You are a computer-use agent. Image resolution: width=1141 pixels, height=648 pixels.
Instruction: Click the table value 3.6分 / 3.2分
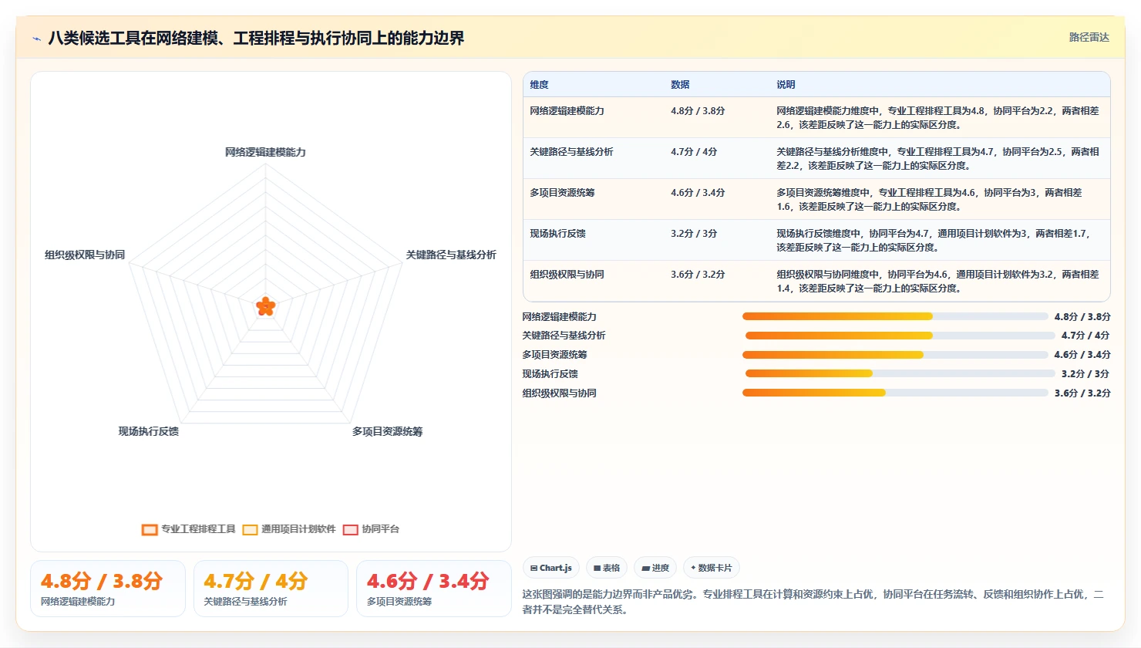click(698, 275)
